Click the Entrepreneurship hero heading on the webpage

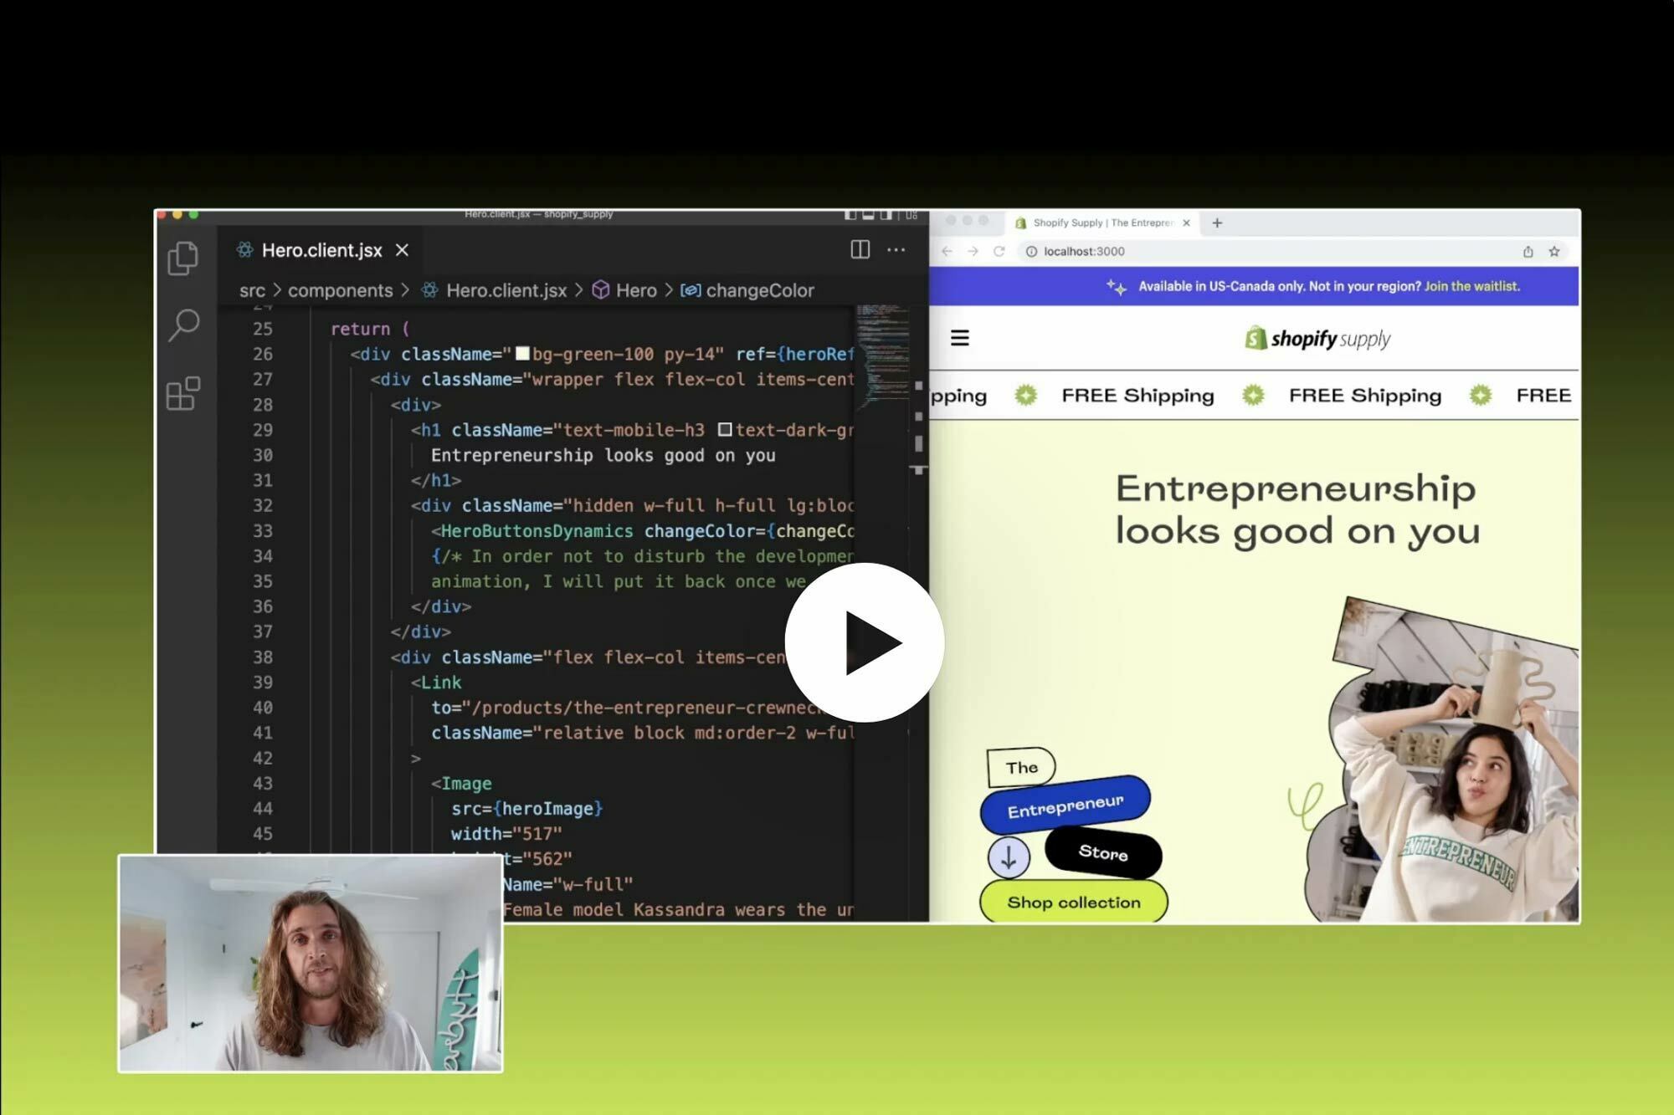tap(1297, 509)
